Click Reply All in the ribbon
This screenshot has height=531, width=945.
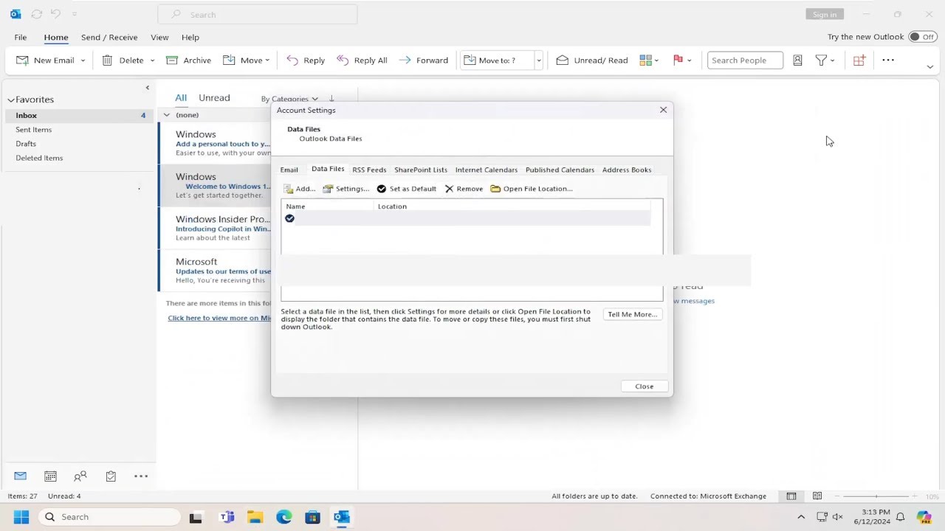tap(362, 60)
